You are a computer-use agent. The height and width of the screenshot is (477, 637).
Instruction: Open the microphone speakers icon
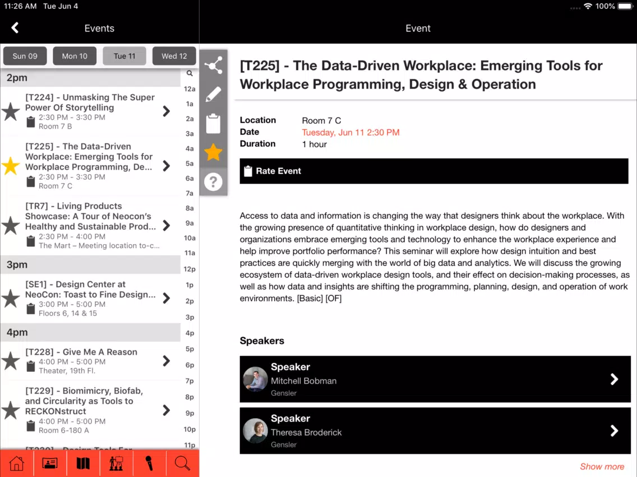click(149, 463)
